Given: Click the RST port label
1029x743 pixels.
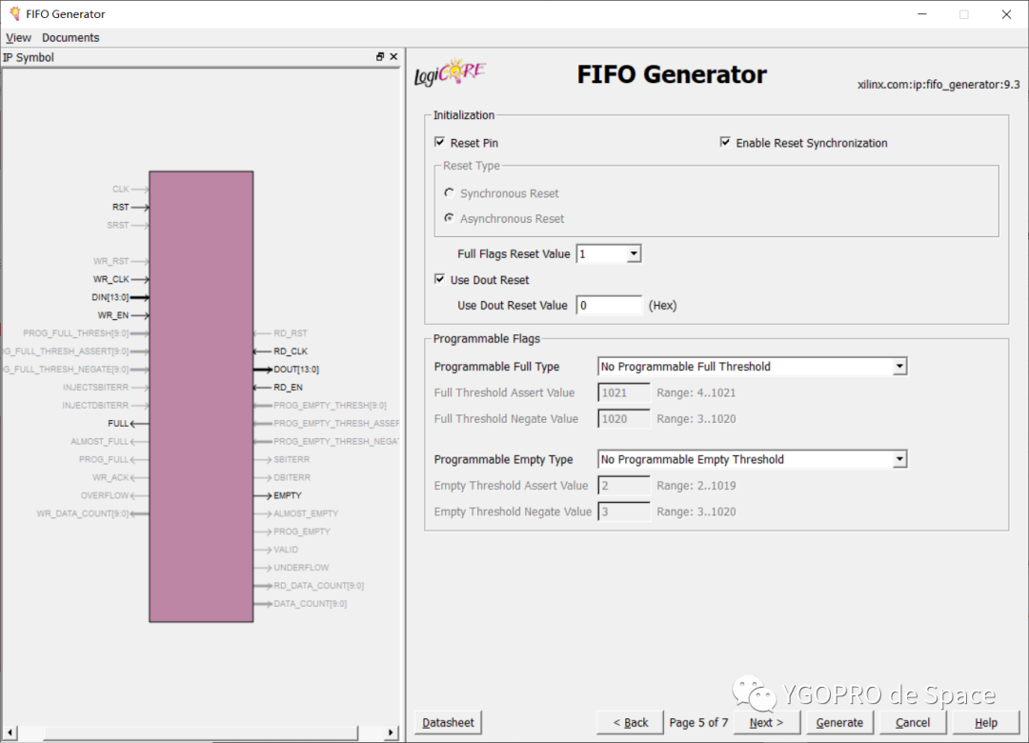Looking at the screenshot, I should [x=121, y=207].
